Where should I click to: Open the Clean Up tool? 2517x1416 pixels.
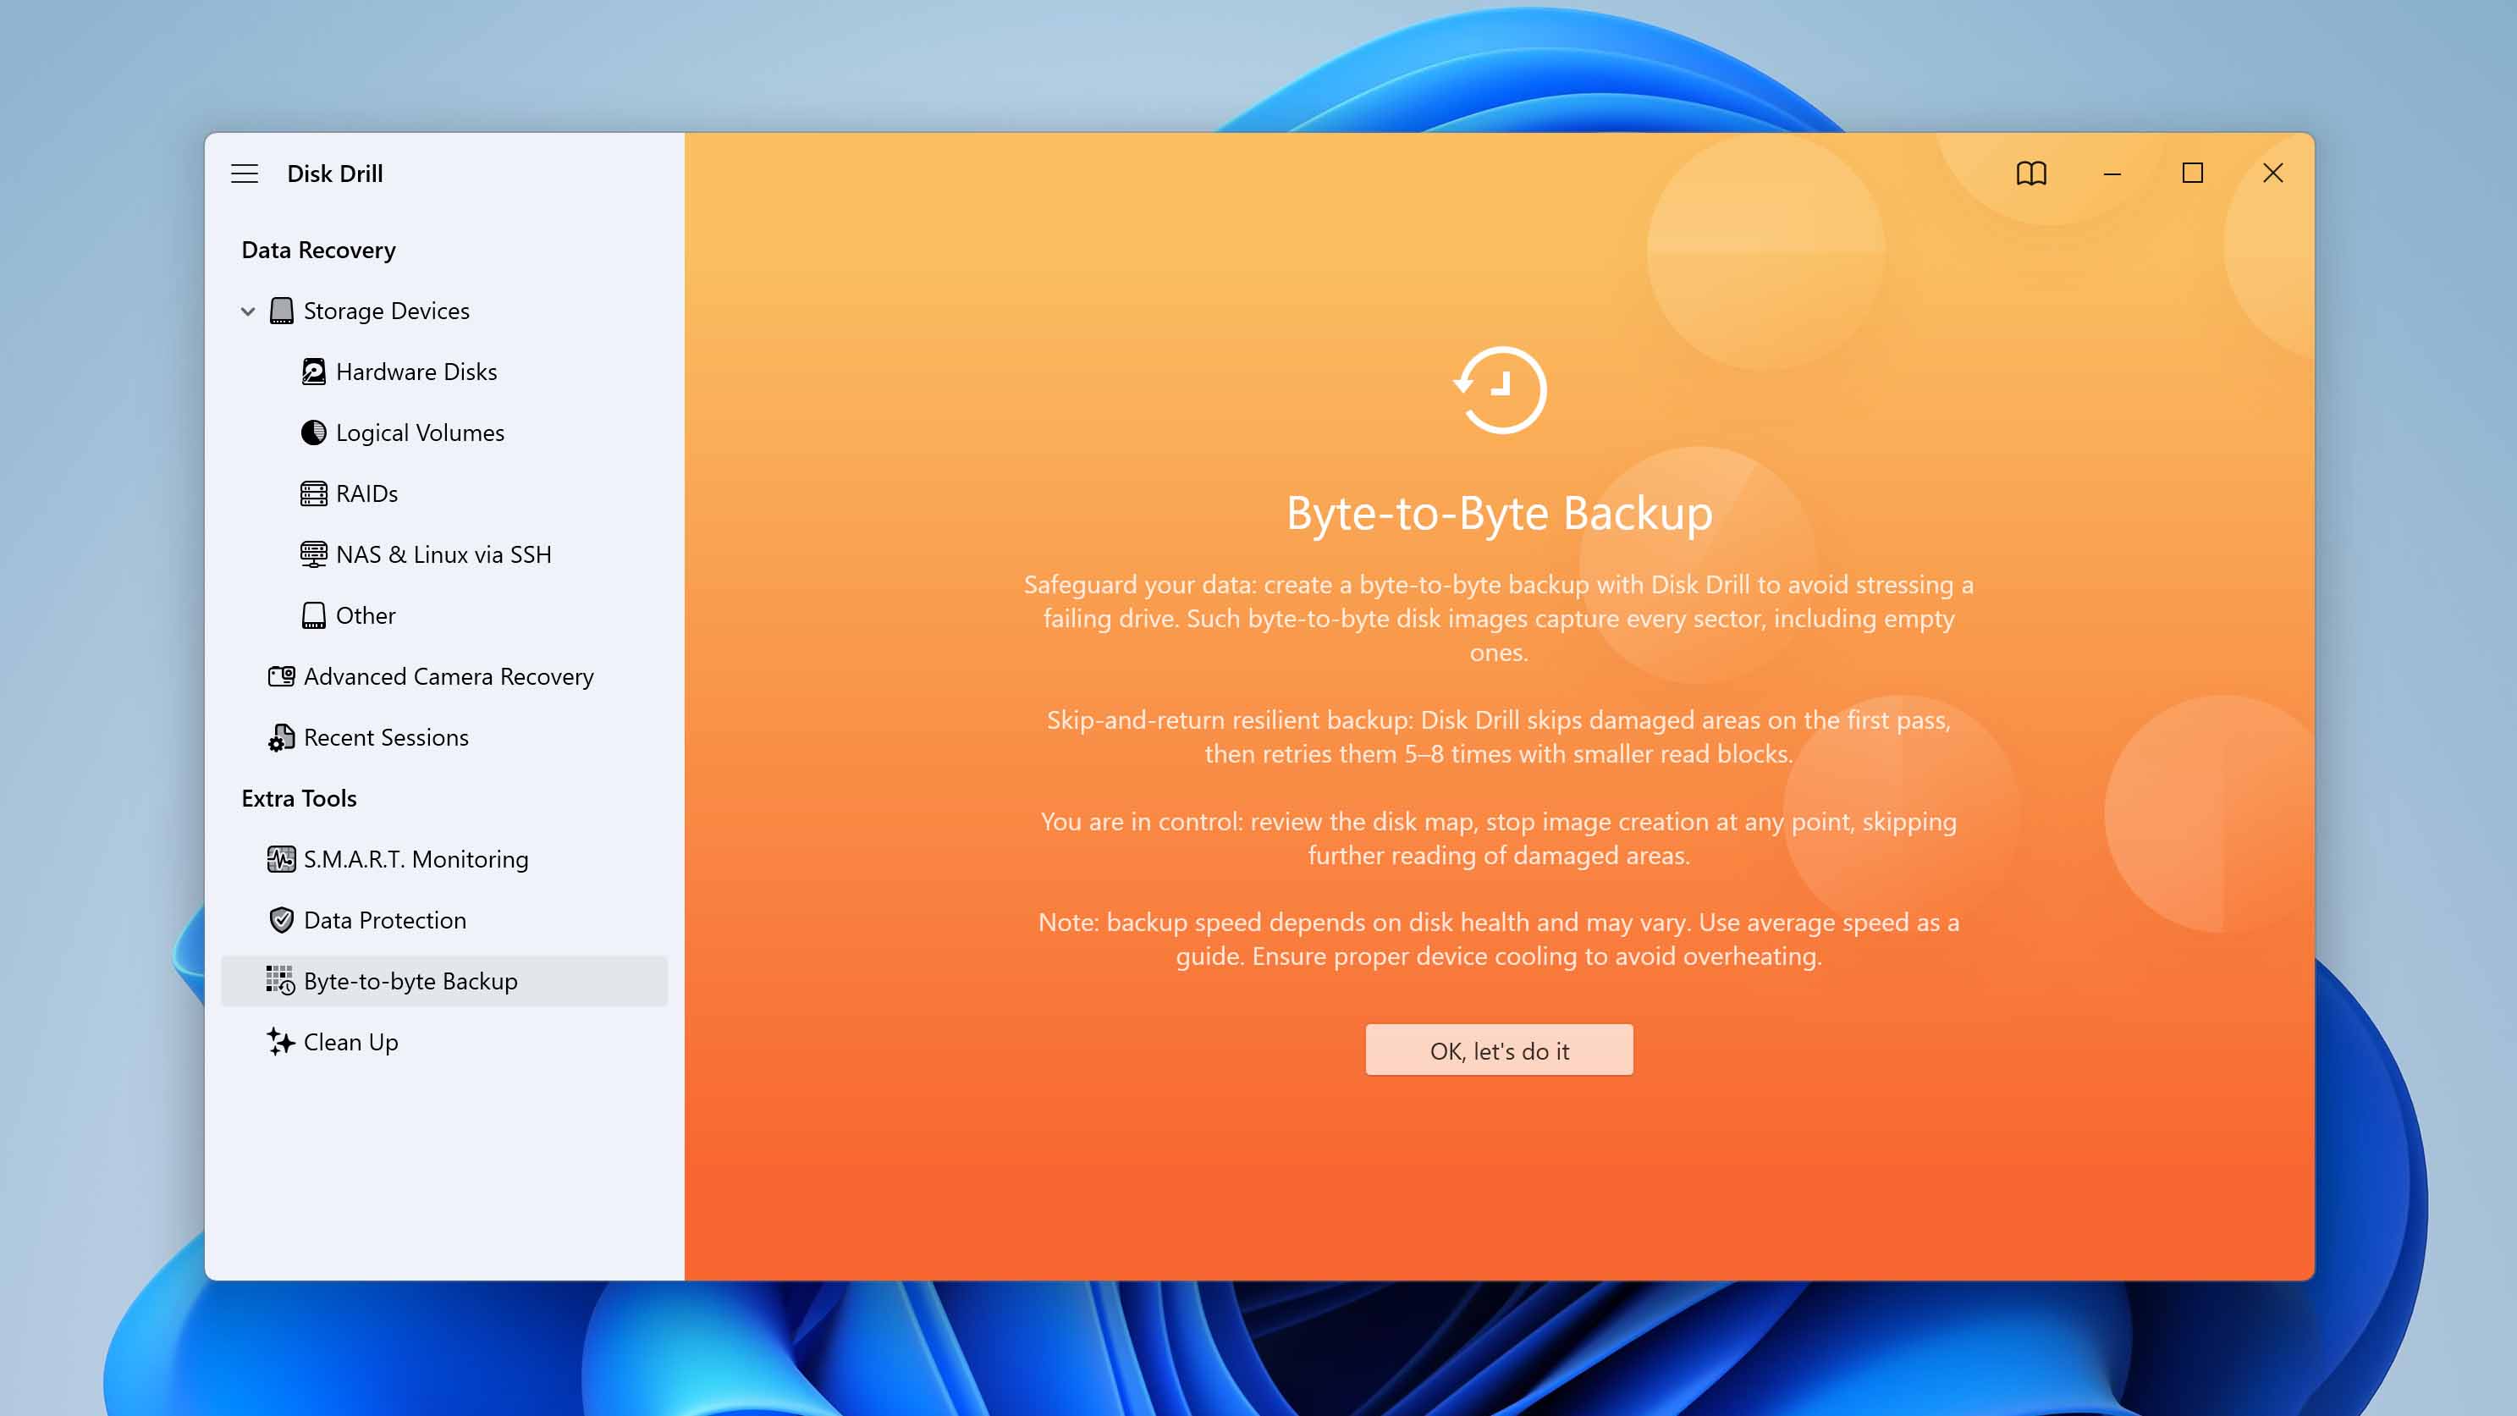(350, 1042)
